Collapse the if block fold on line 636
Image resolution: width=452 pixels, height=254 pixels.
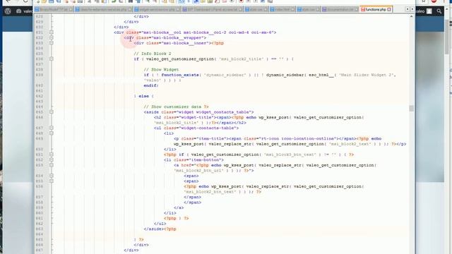click(52, 59)
